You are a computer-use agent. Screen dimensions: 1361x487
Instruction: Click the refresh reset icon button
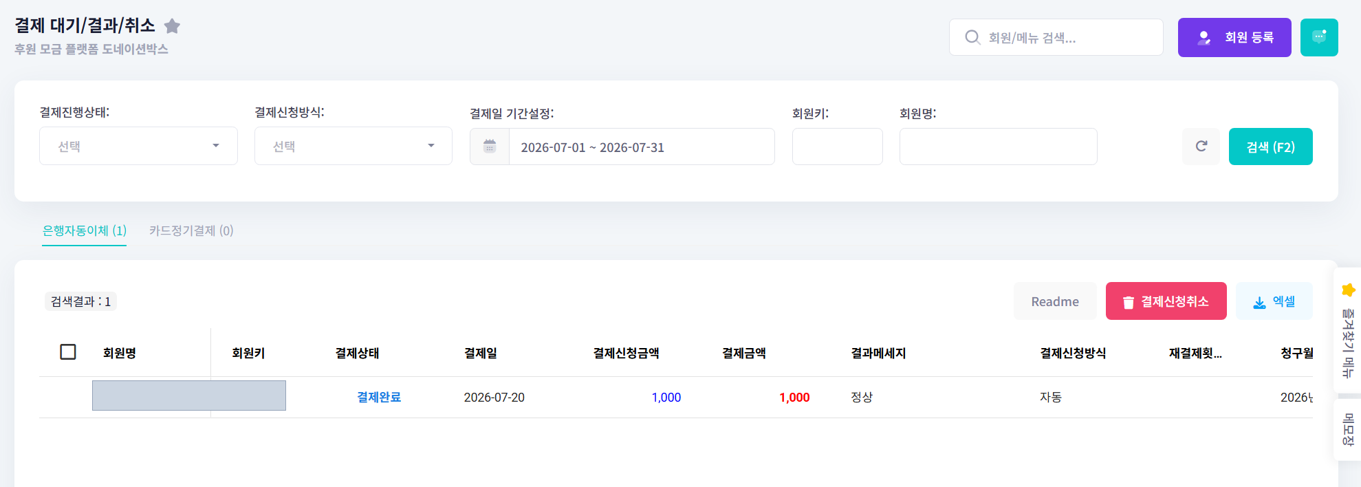(x=1201, y=147)
